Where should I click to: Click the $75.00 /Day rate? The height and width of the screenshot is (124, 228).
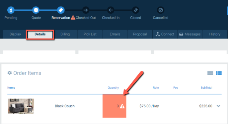tap(149, 106)
